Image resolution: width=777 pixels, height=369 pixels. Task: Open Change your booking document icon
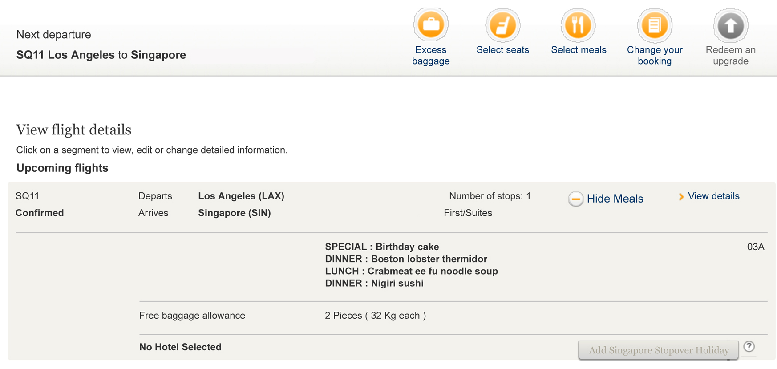[x=654, y=25]
